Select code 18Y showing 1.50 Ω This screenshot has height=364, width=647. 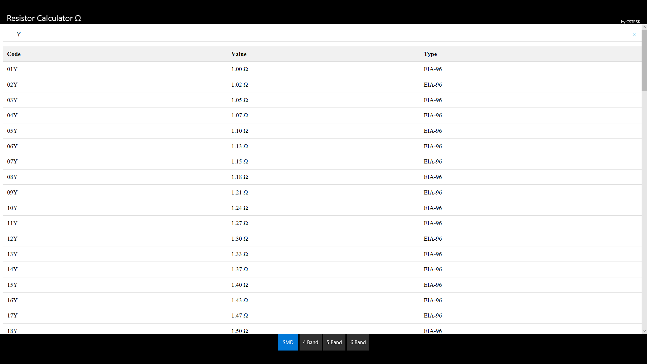pyautogui.click(x=12, y=331)
